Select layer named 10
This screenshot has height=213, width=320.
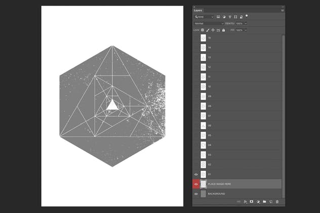(x=237, y=87)
